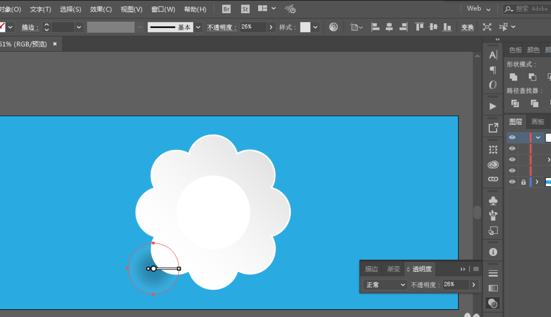
Task: Open the 基本 brush definition dropdown
Action: 198,27
